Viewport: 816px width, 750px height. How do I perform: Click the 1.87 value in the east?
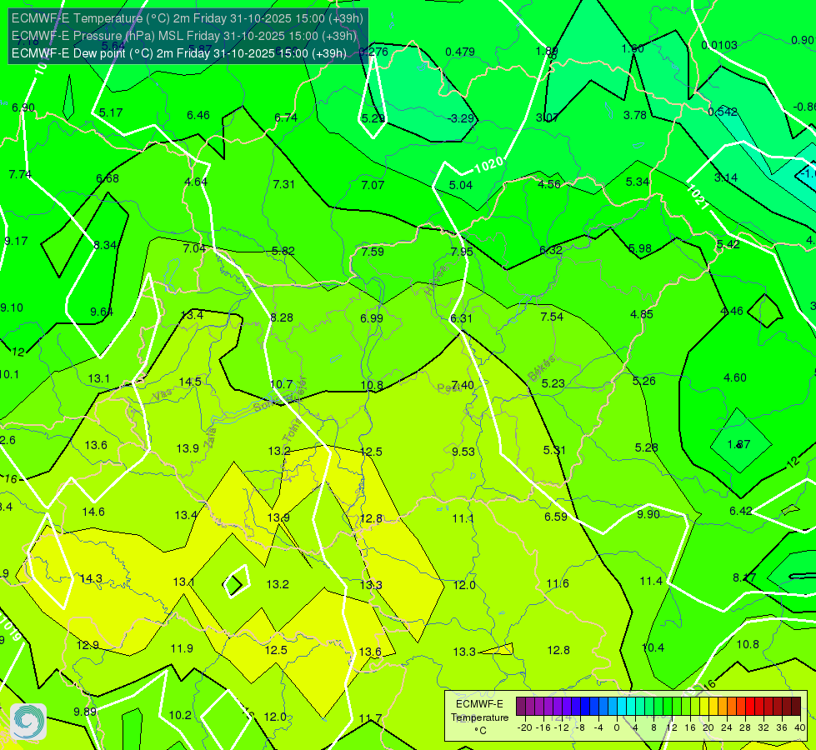tap(738, 444)
